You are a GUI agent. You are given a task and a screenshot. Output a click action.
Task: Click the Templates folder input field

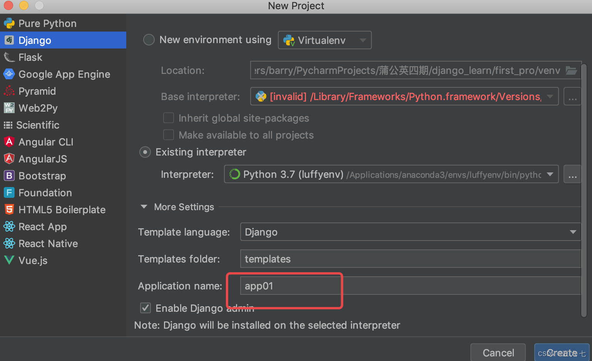pyautogui.click(x=411, y=259)
